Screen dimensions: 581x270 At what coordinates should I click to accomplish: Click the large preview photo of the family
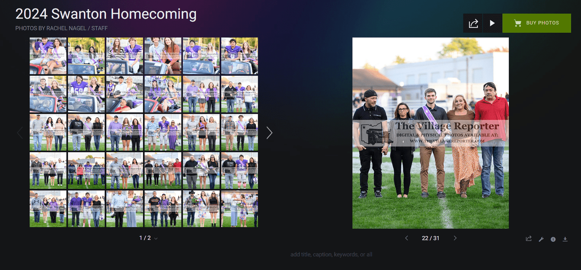point(430,133)
